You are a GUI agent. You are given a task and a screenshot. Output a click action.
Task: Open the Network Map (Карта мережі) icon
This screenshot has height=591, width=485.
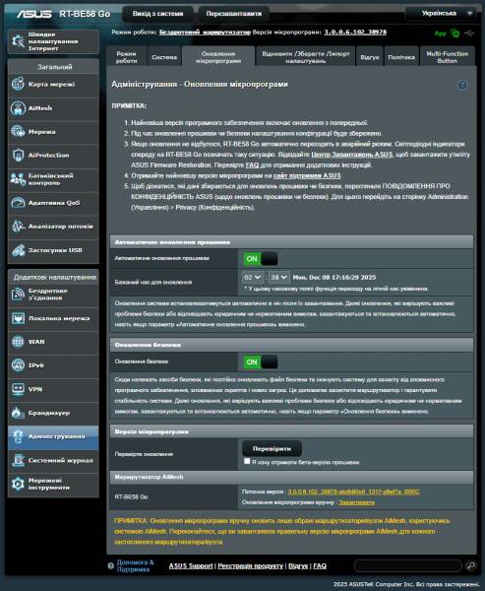pyautogui.click(x=18, y=84)
